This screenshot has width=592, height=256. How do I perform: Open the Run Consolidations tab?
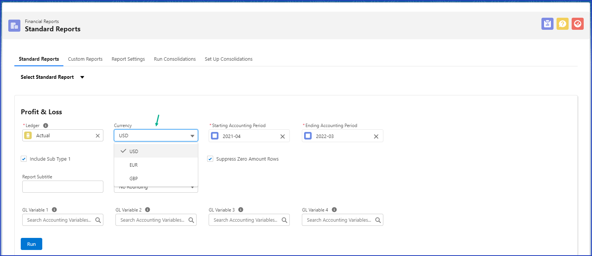[175, 59]
